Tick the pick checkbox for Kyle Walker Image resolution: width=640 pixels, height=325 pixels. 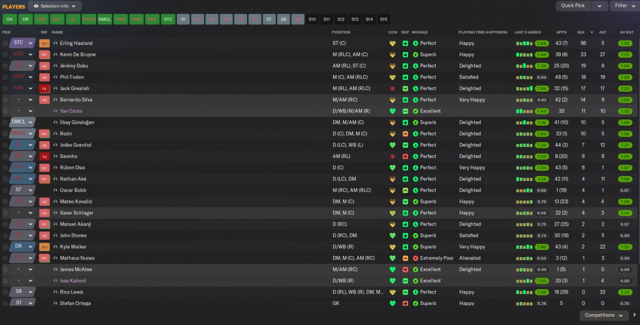[5, 247]
